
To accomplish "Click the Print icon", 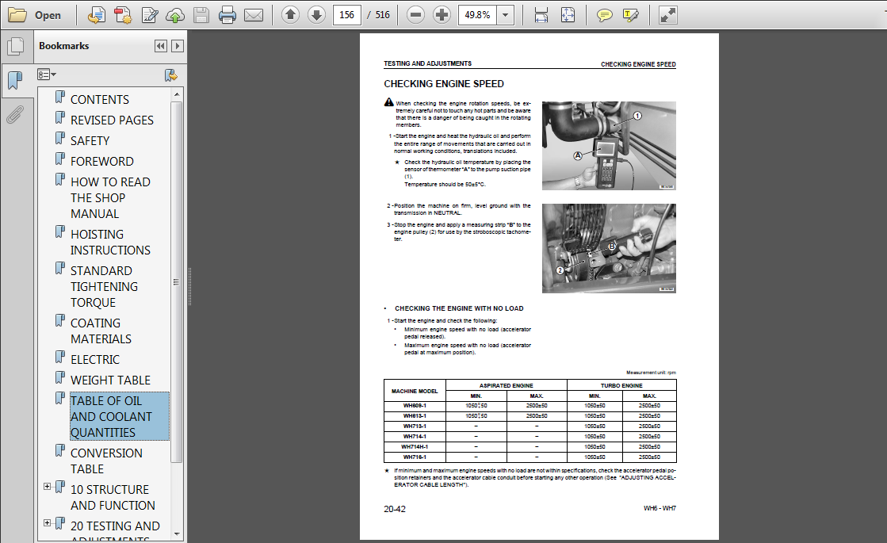I will point(227,15).
